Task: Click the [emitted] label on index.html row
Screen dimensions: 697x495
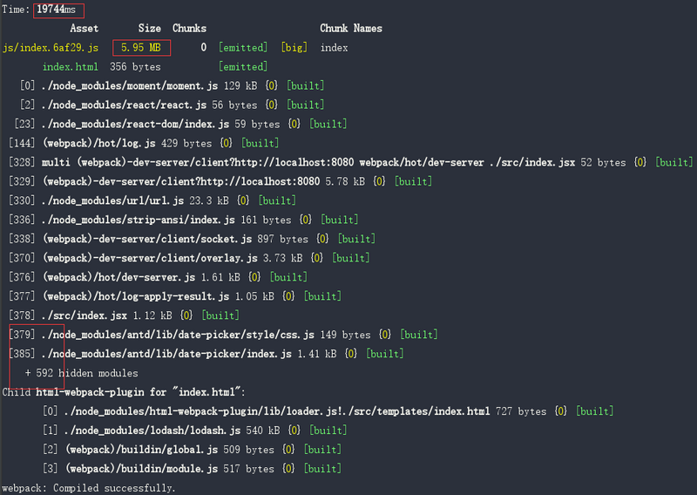Action: point(243,67)
